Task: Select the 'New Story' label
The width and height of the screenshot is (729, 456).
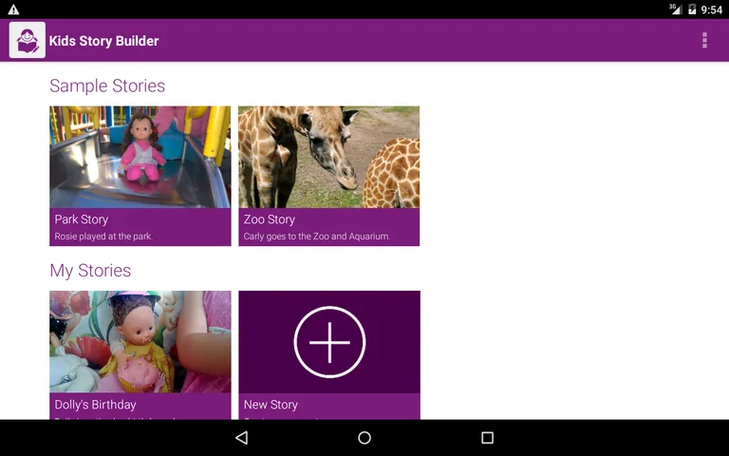Action: coord(271,405)
